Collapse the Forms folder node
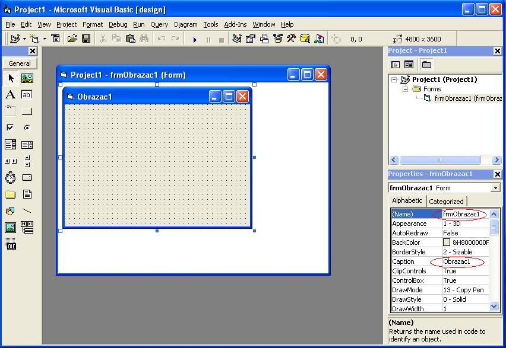Viewport: 506px width, 348px height. tap(405, 89)
